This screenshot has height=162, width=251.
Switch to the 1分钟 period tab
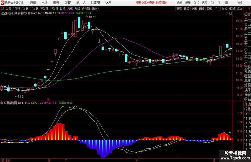point(17,8)
